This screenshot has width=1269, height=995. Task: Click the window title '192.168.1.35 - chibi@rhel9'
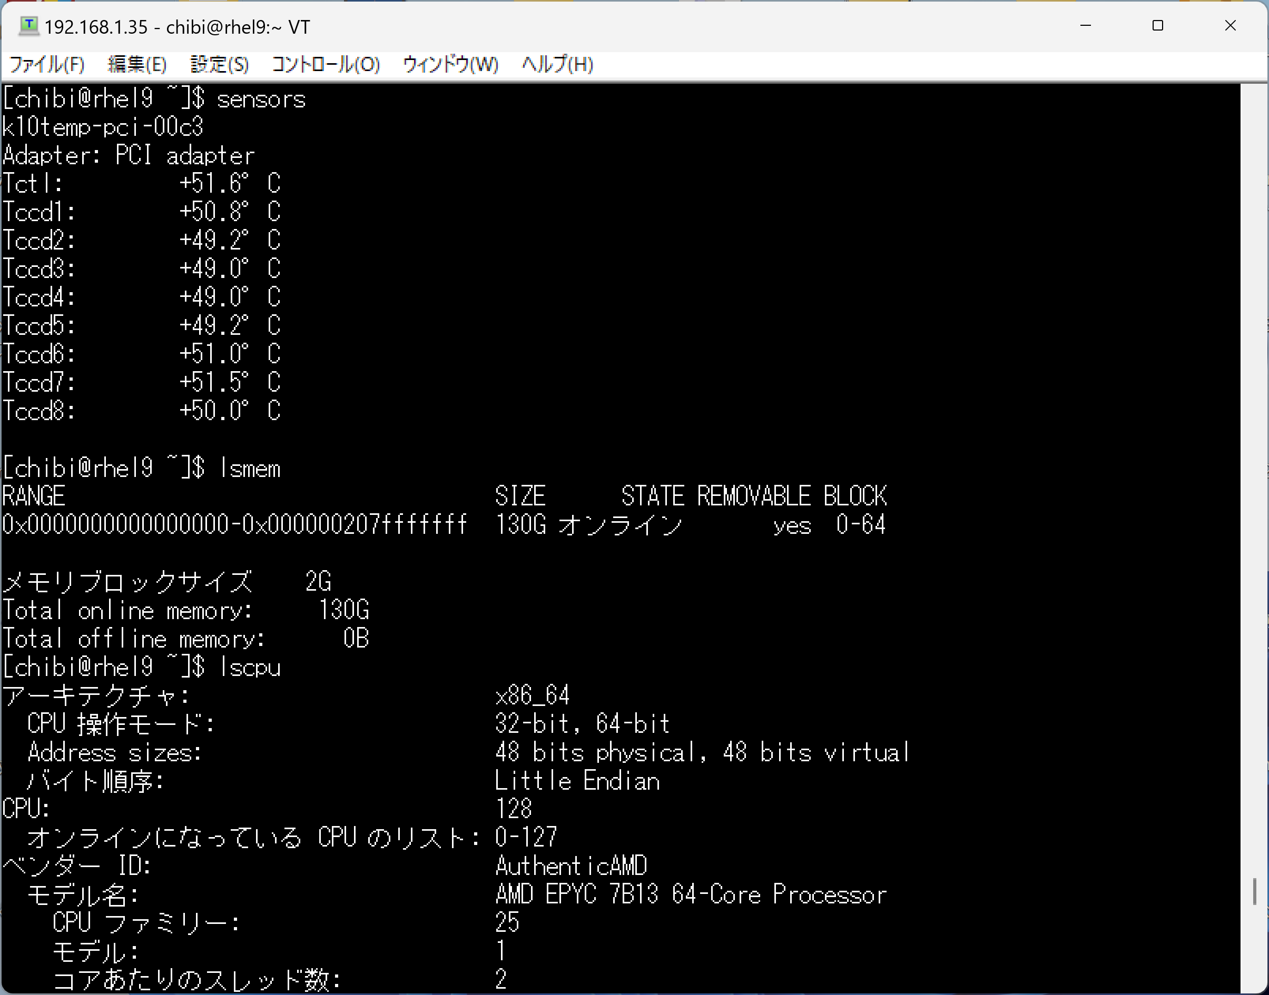[x=177, y=27]
